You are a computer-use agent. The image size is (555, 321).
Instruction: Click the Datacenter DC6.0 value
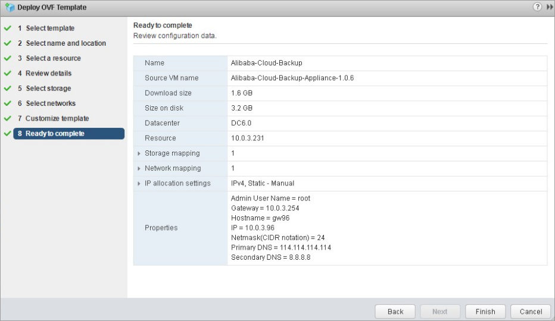click(x=241, y=123)
